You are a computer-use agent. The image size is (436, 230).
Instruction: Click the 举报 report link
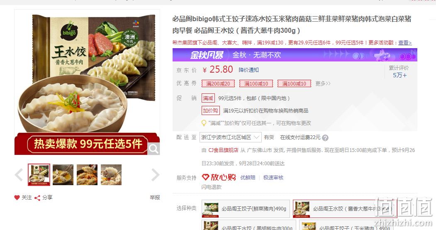(x=155, y=198)
